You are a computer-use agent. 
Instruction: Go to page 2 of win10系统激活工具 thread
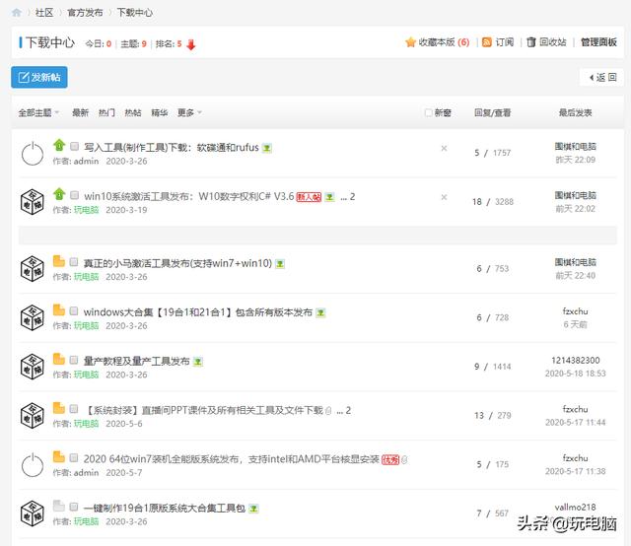[x=352, y=196]
